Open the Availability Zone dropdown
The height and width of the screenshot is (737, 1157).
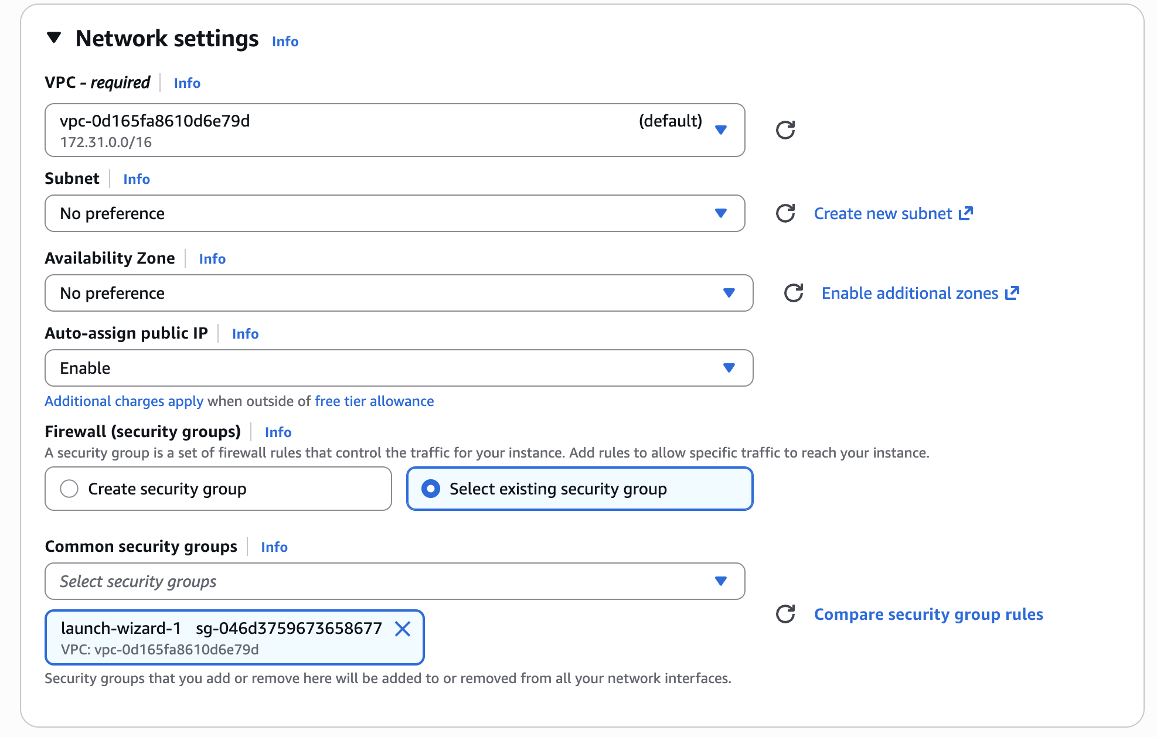[x=399, y=293]
